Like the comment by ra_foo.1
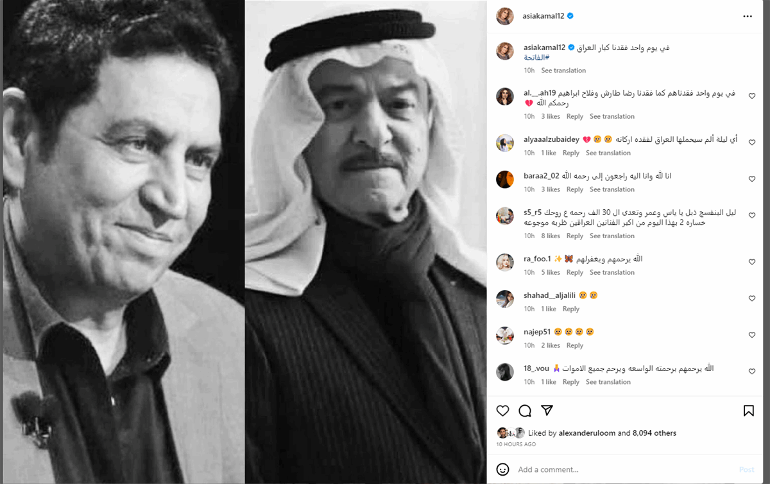The image size is (770, 484). tap(752, 262)
